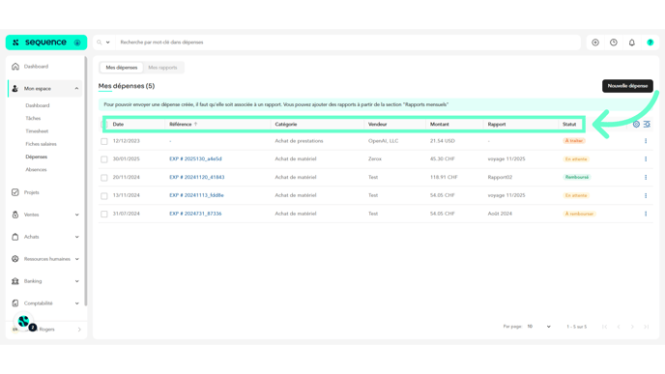Open row menu for OpenAI, LLC expense

click(646, 141)
